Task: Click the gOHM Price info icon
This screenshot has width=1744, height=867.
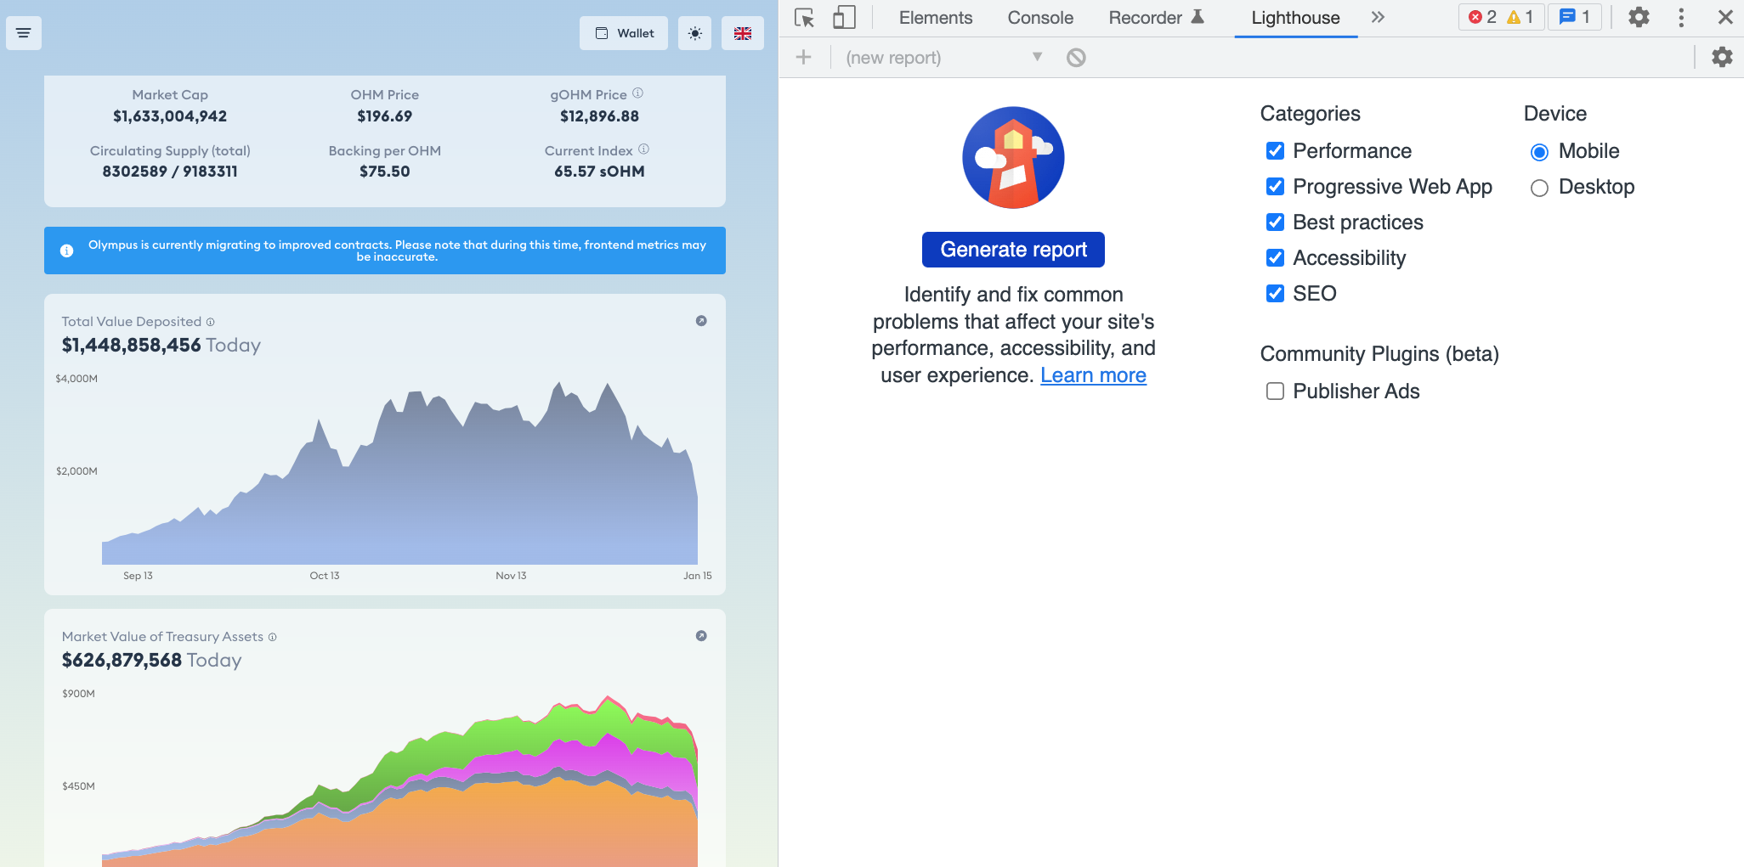Action: [x=638, y=93]
